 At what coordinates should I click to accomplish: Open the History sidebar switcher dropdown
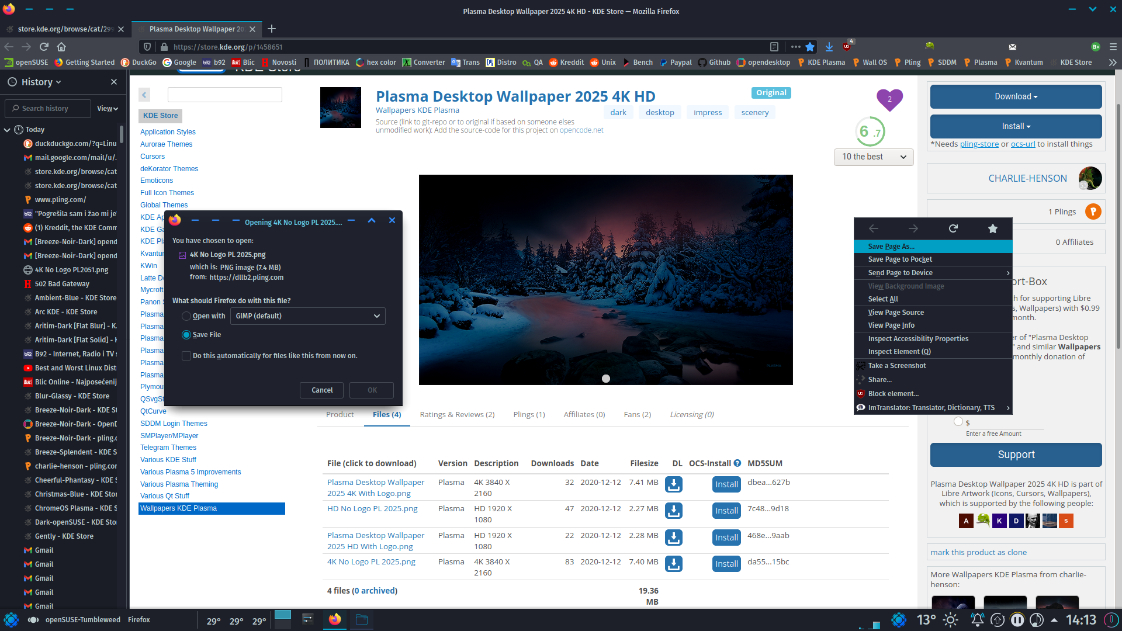point(41,82)
